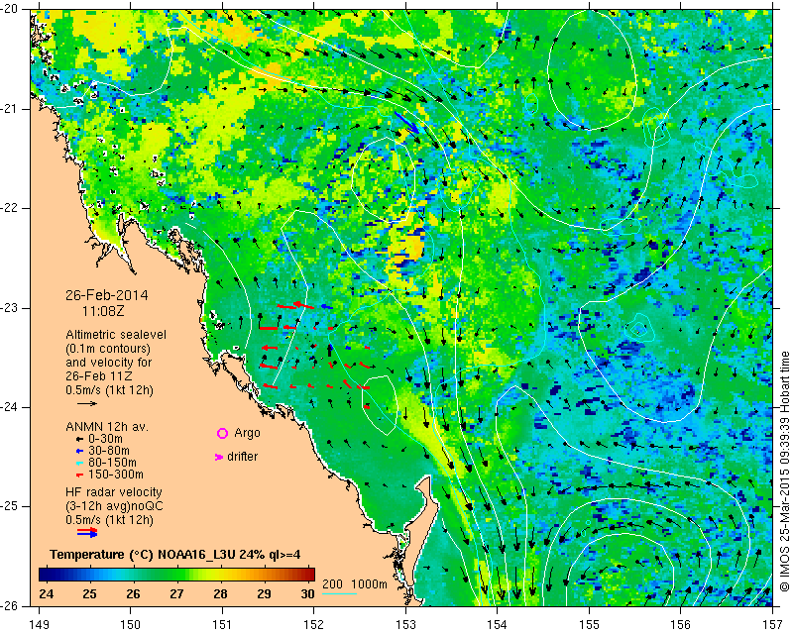Click the 24 value on the temperature scale
793x634 pixels.
click(x=46, y=594)
